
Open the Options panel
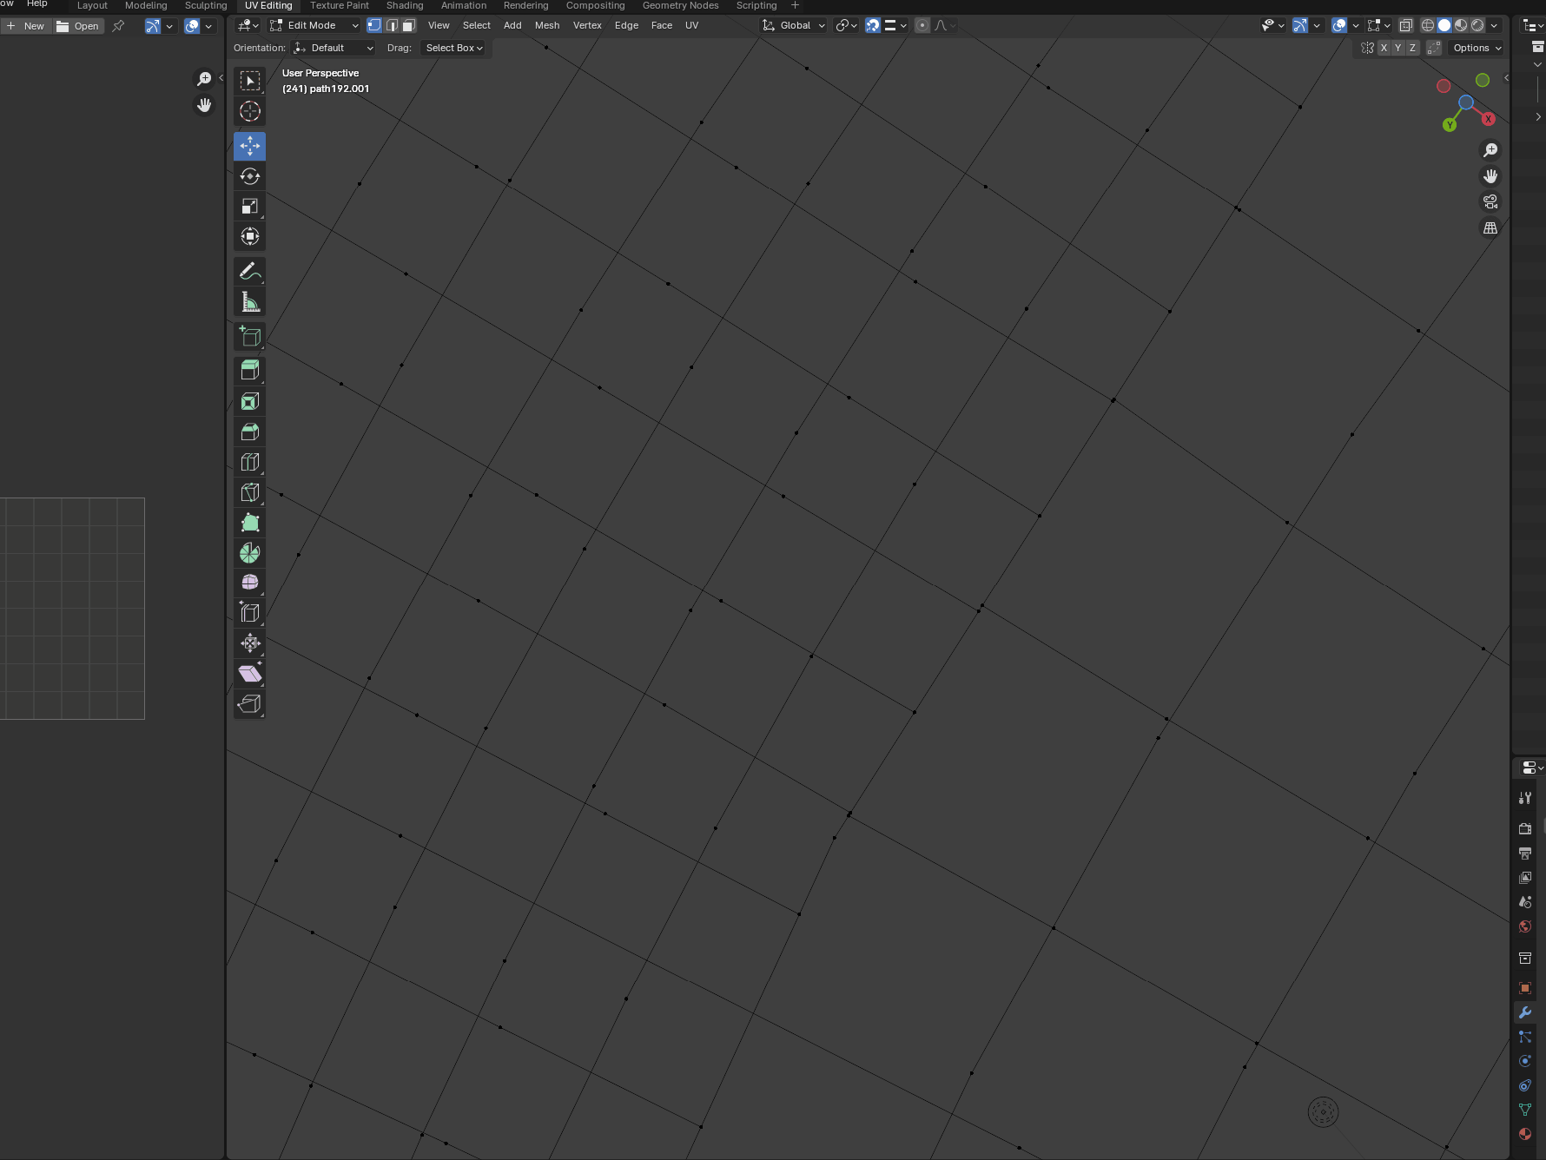coord(1475,48)
